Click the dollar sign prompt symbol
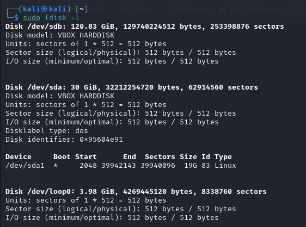The width and height of the screenshot is (306, 227). [16, 18]
